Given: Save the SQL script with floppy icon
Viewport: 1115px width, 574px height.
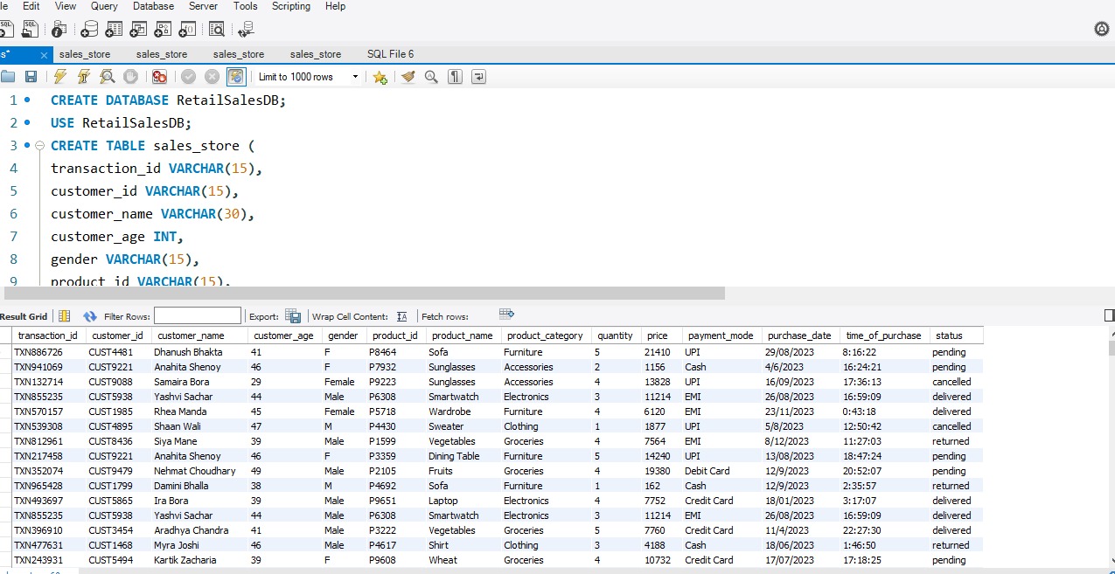Looking at the screenshot, I should (31, 77).
